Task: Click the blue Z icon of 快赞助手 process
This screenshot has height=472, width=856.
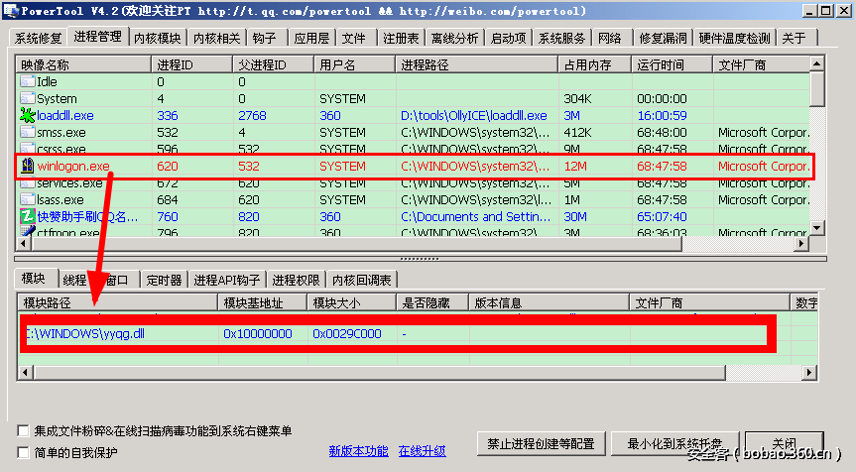Action: (x=27, y=217)
